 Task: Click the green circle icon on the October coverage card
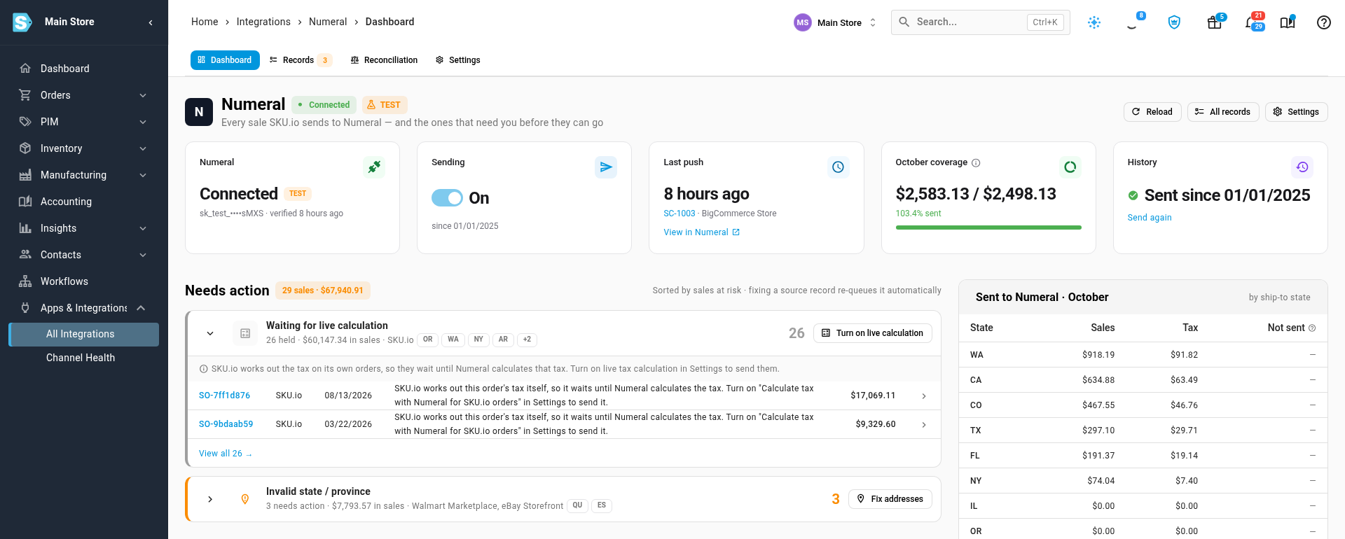tap(1070, 167)
